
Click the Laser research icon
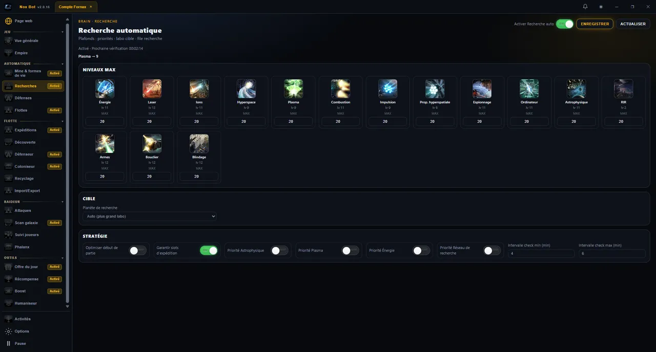click(152, 89)
